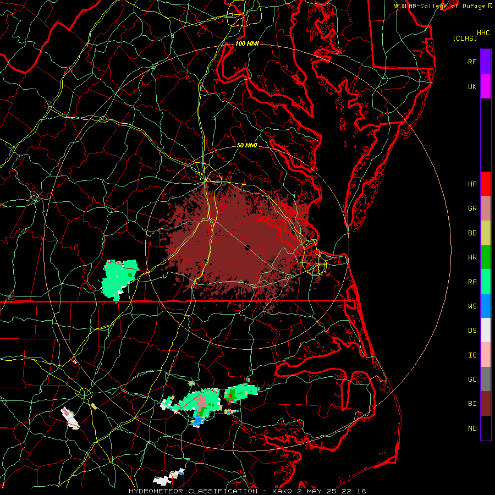This screenshot has height=495, width=495.
Task: Pick the dark green HR legend swatch
Action: point(486,257)
